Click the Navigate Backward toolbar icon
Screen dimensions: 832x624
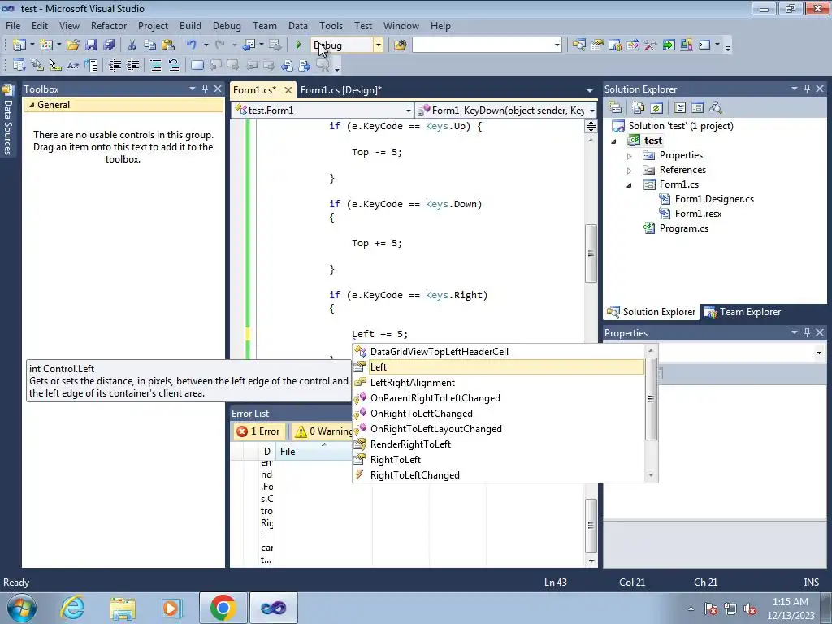[x=249, y=45]
